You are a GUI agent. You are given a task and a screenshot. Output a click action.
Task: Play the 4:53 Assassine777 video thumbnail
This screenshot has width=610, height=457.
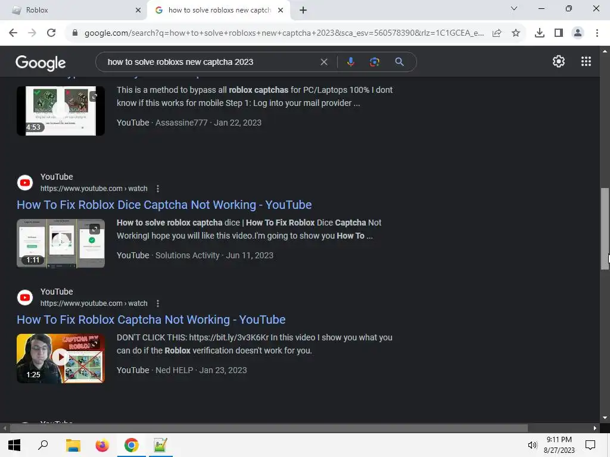(x=61, y=111)
